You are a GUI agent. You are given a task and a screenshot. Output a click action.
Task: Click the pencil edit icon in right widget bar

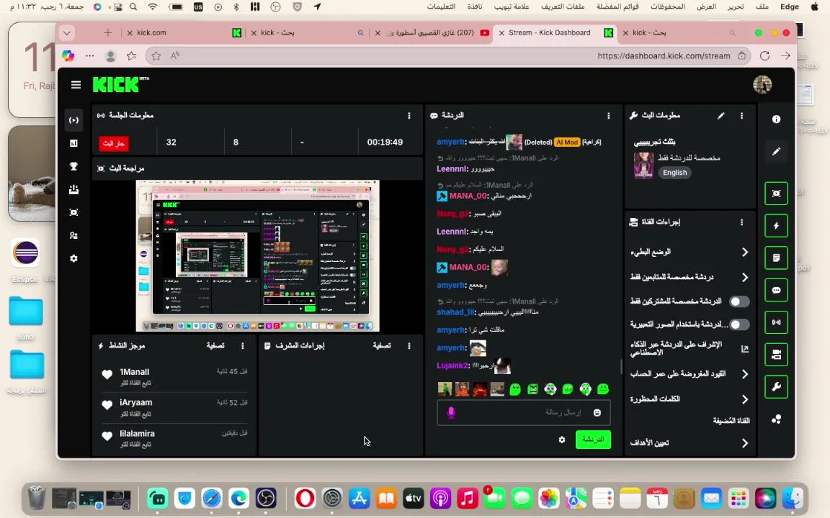776,152
